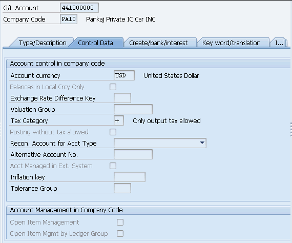The height and width of the screenshot is (243, 292).
Task: Click the Alternative Account No. field
Action: pos(133,154)
